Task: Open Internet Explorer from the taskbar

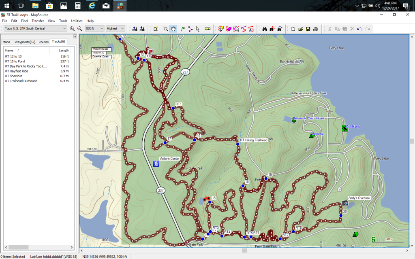Action: pyautogui.click(x=92, y=6)
